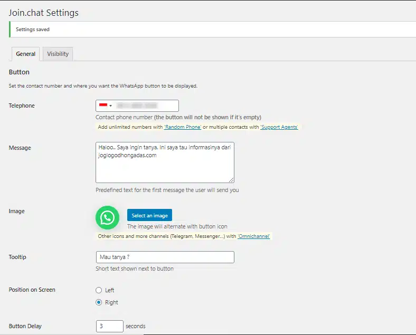This screenshot has width=416, height=335.
Task: Click the Image field label
Action: click(x=17, y=211)
